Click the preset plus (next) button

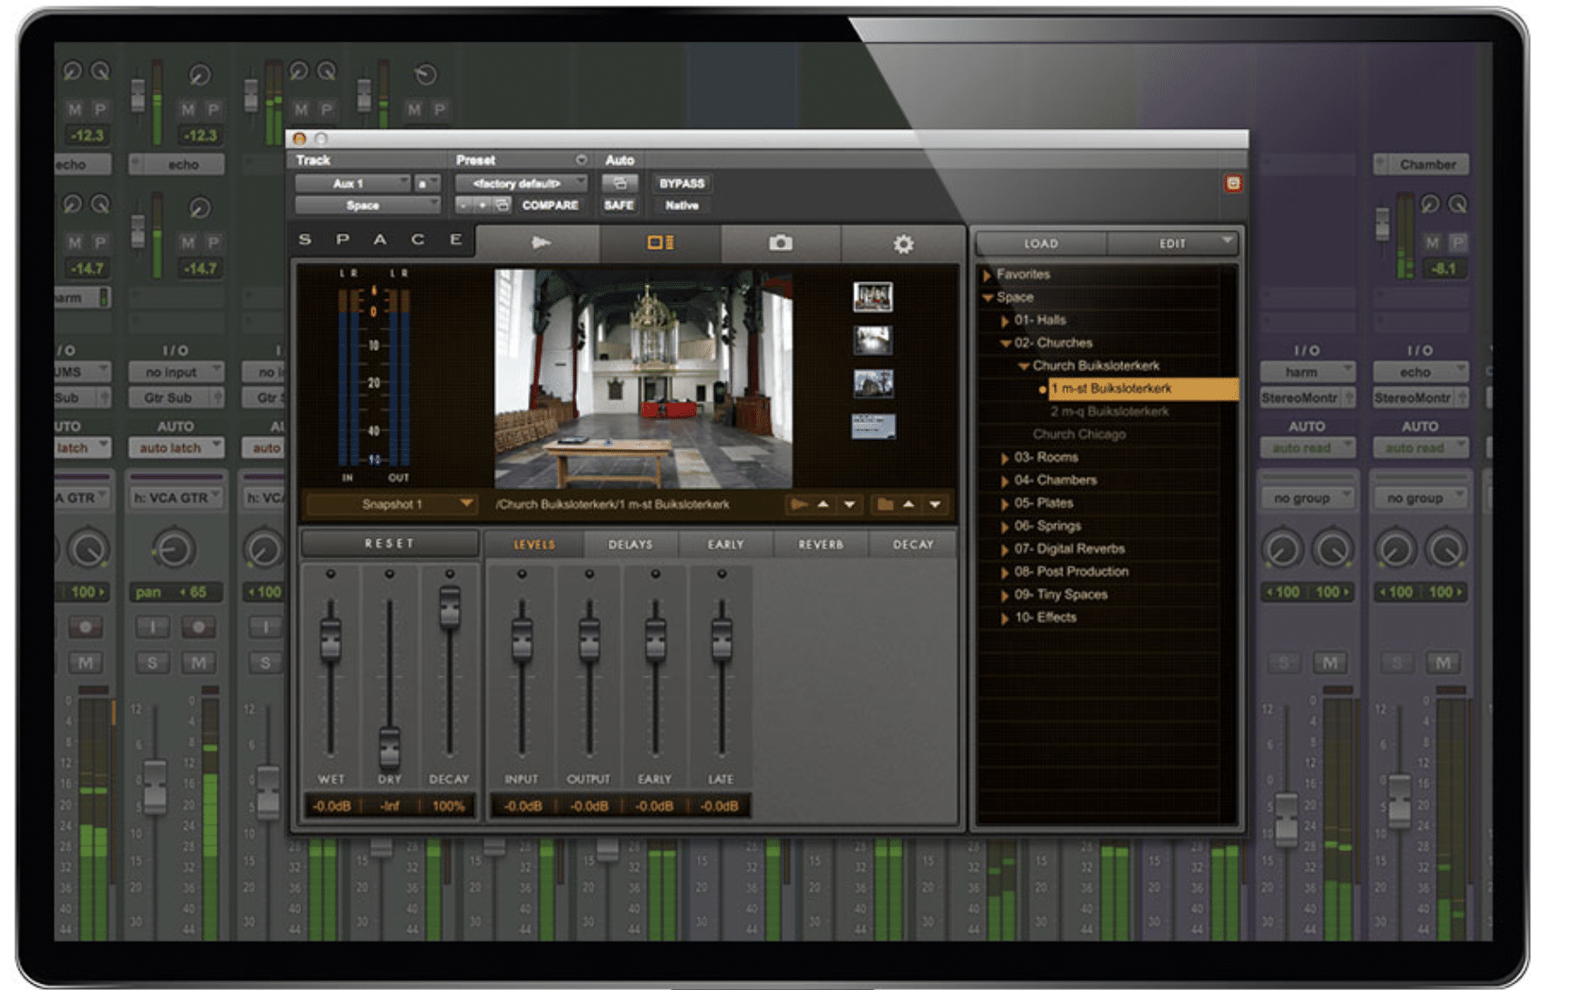[482, 206]
